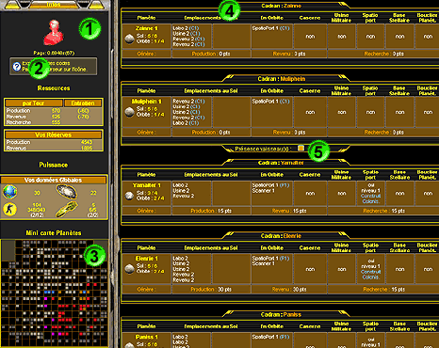Click Production : 30 pts on Elenrie

(x=211, y=290)
